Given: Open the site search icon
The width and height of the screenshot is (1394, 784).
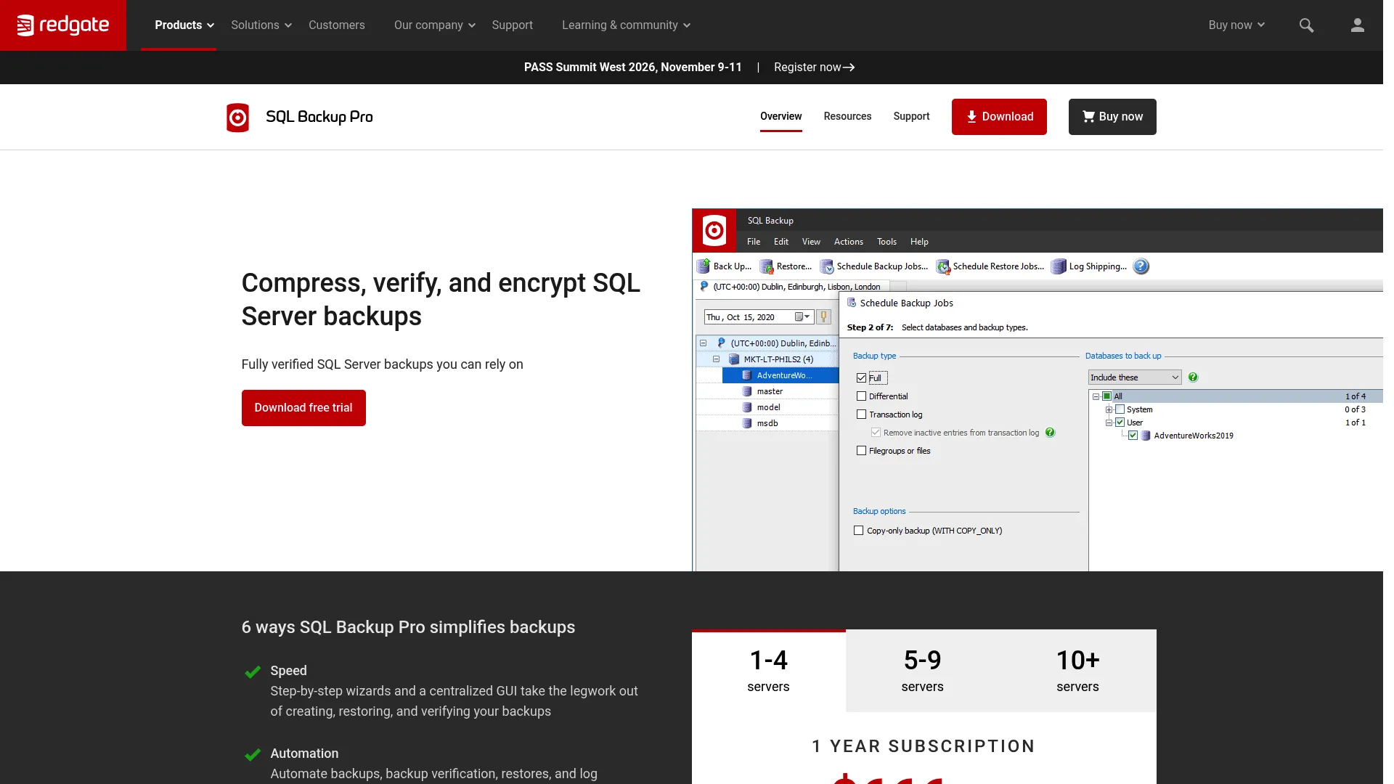Looking at the screenshot, I should click(1306, 25).
